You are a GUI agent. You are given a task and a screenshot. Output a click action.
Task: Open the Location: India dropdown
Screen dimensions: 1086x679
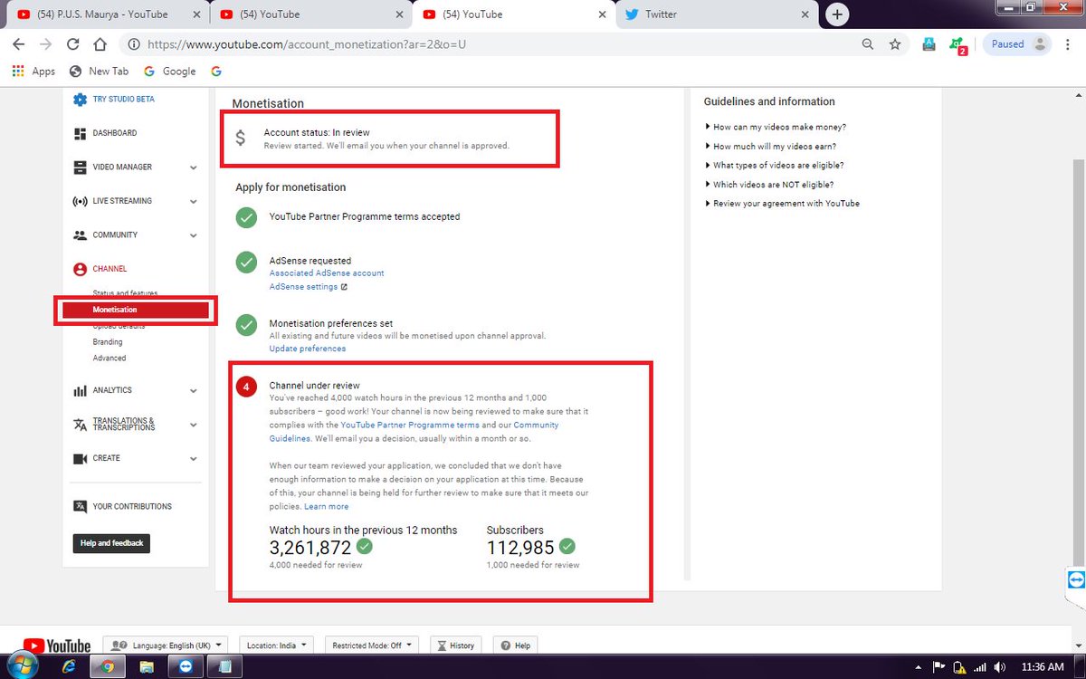277,646
